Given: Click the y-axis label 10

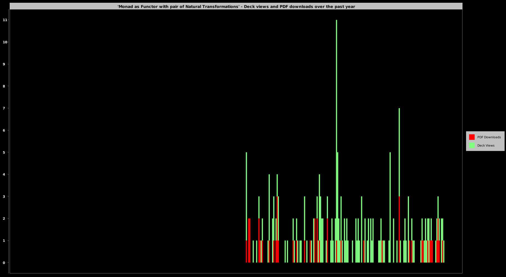Looking at the screenshot, I should coord(5,42).
